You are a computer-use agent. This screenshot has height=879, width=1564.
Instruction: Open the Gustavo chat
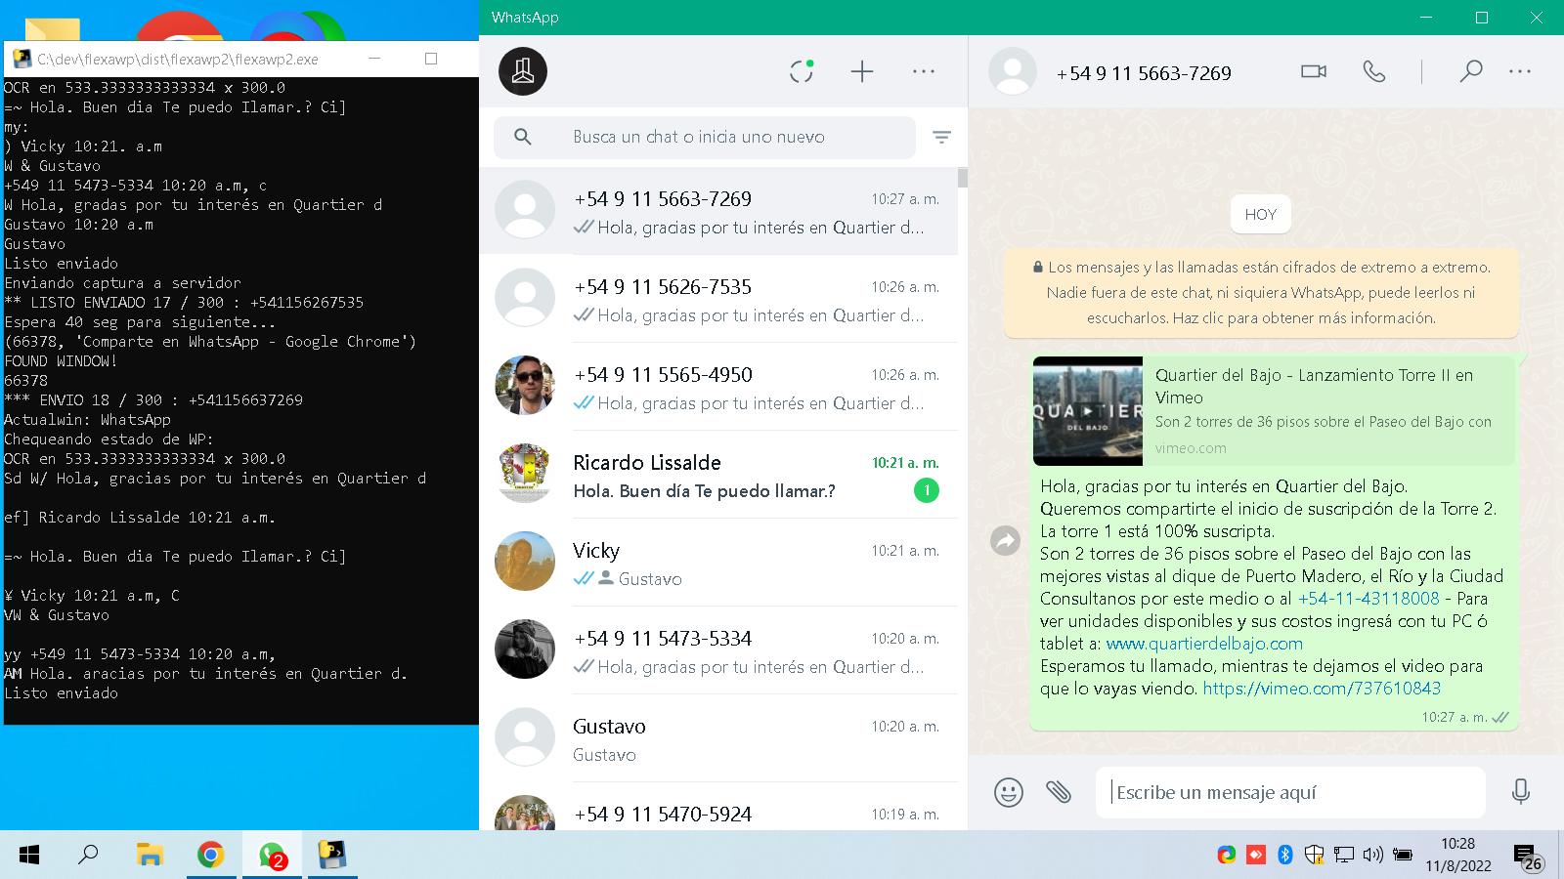coord(718,738)
